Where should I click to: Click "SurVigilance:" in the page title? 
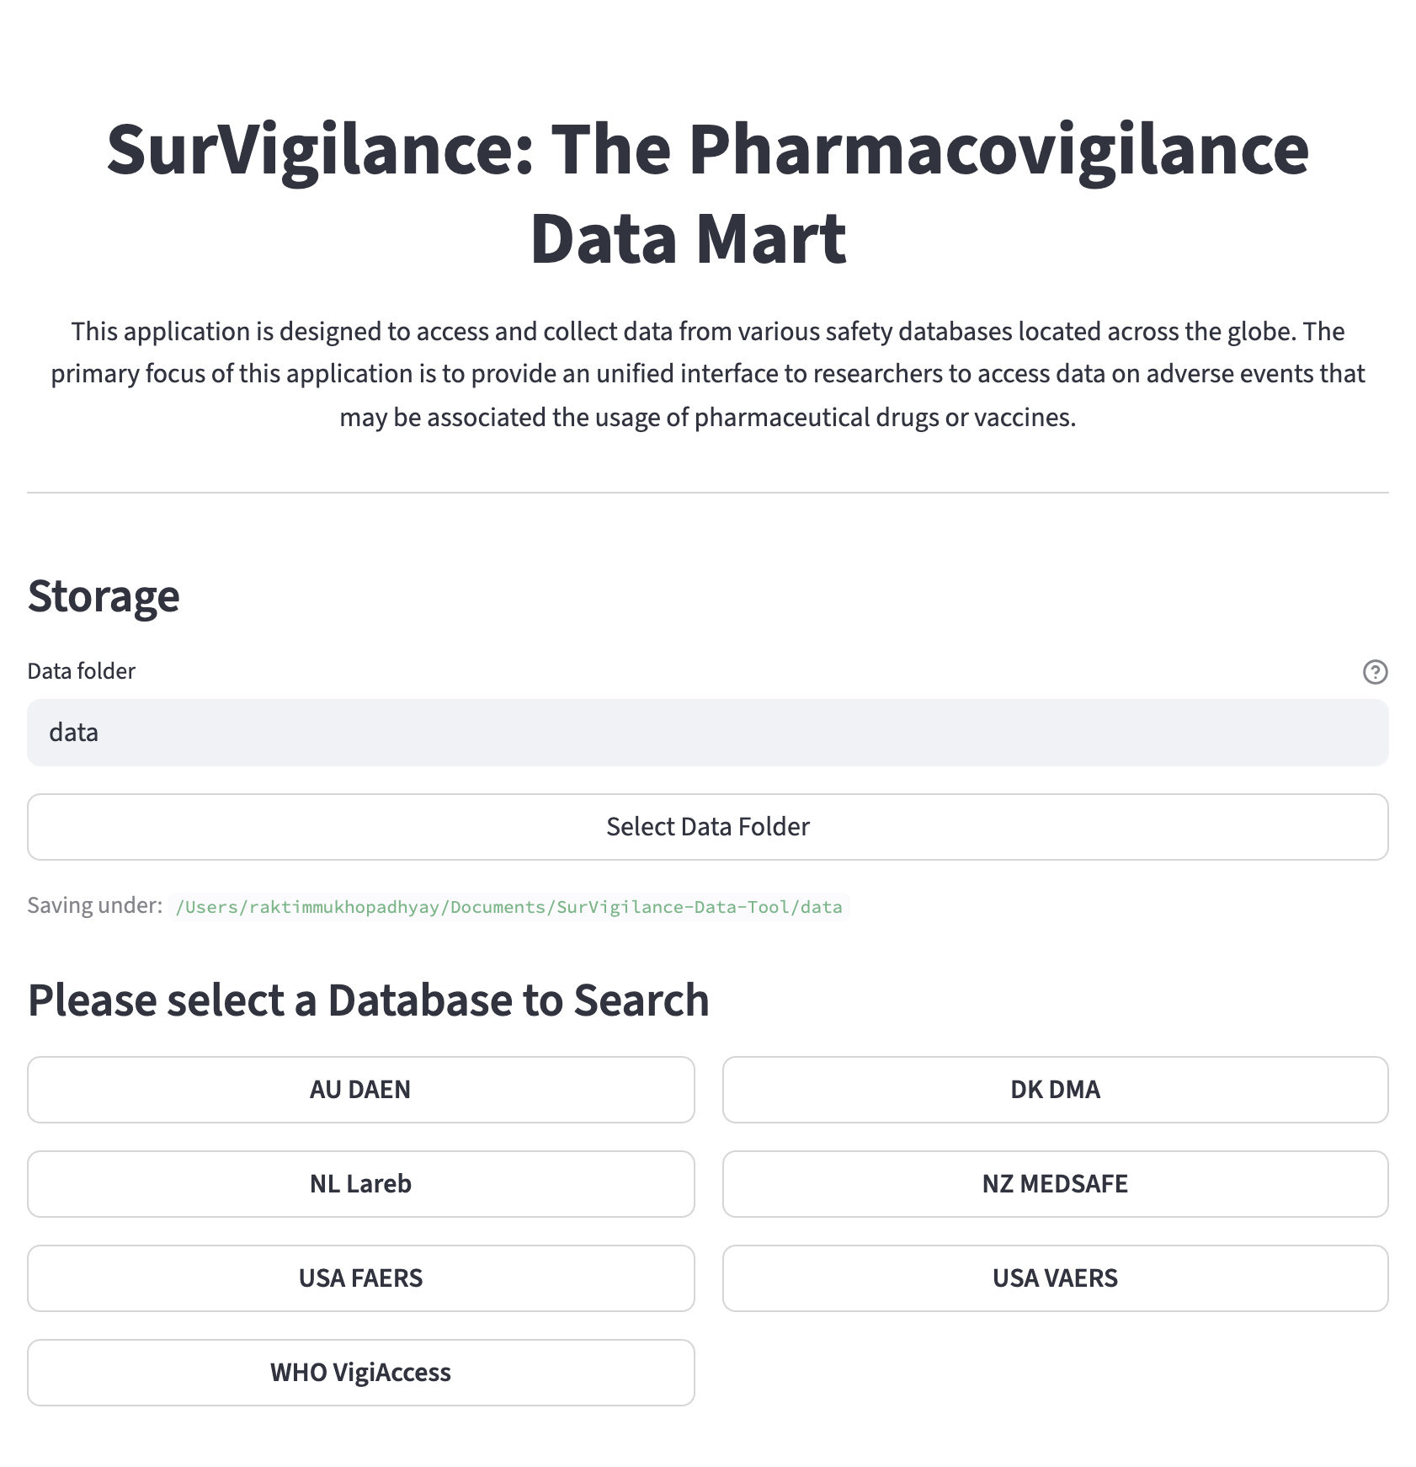click(320, 150)
